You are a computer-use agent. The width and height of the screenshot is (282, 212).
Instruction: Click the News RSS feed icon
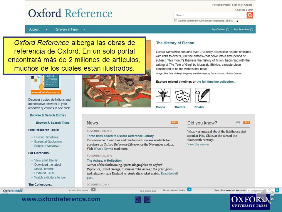174,122
